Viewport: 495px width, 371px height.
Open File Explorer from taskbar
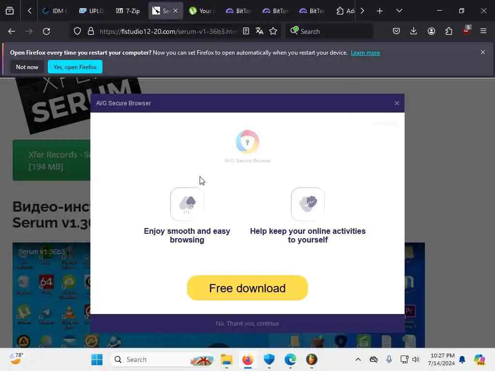(x=226, y=359)
